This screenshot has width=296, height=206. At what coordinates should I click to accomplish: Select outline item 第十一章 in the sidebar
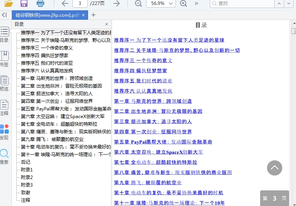(x=66, y=155)
